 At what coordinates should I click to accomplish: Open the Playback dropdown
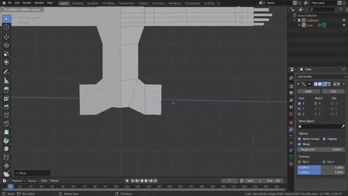[18, 181]
